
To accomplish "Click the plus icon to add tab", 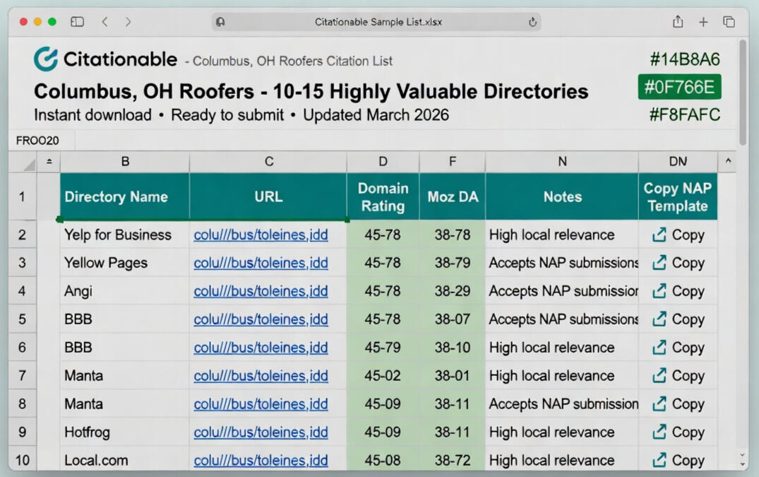I will tap(703, 22).
